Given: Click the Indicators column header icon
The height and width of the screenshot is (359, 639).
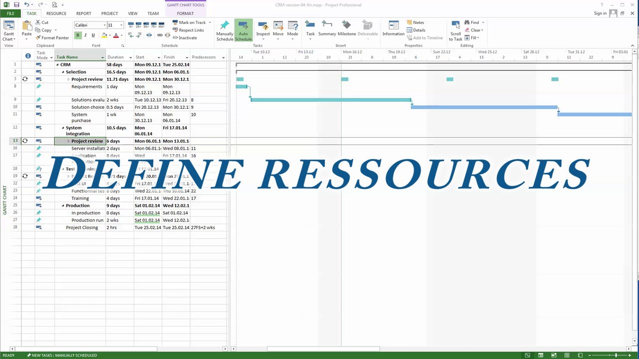Looking at the screenshot, I should (x=28, y=56).
